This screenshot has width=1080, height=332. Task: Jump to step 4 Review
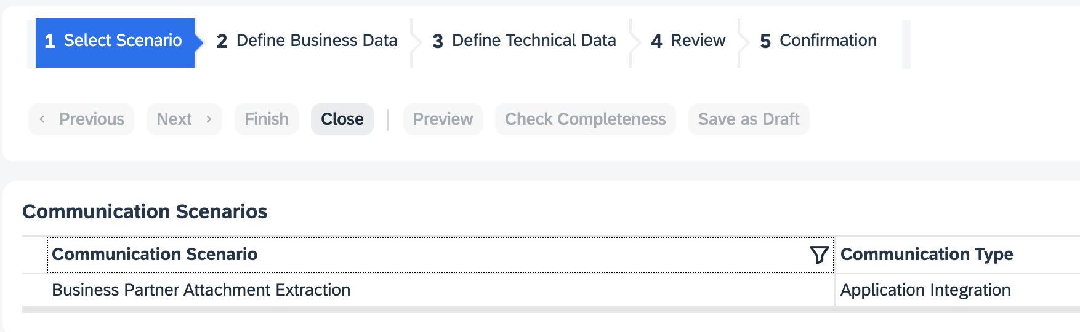[688, 41]
